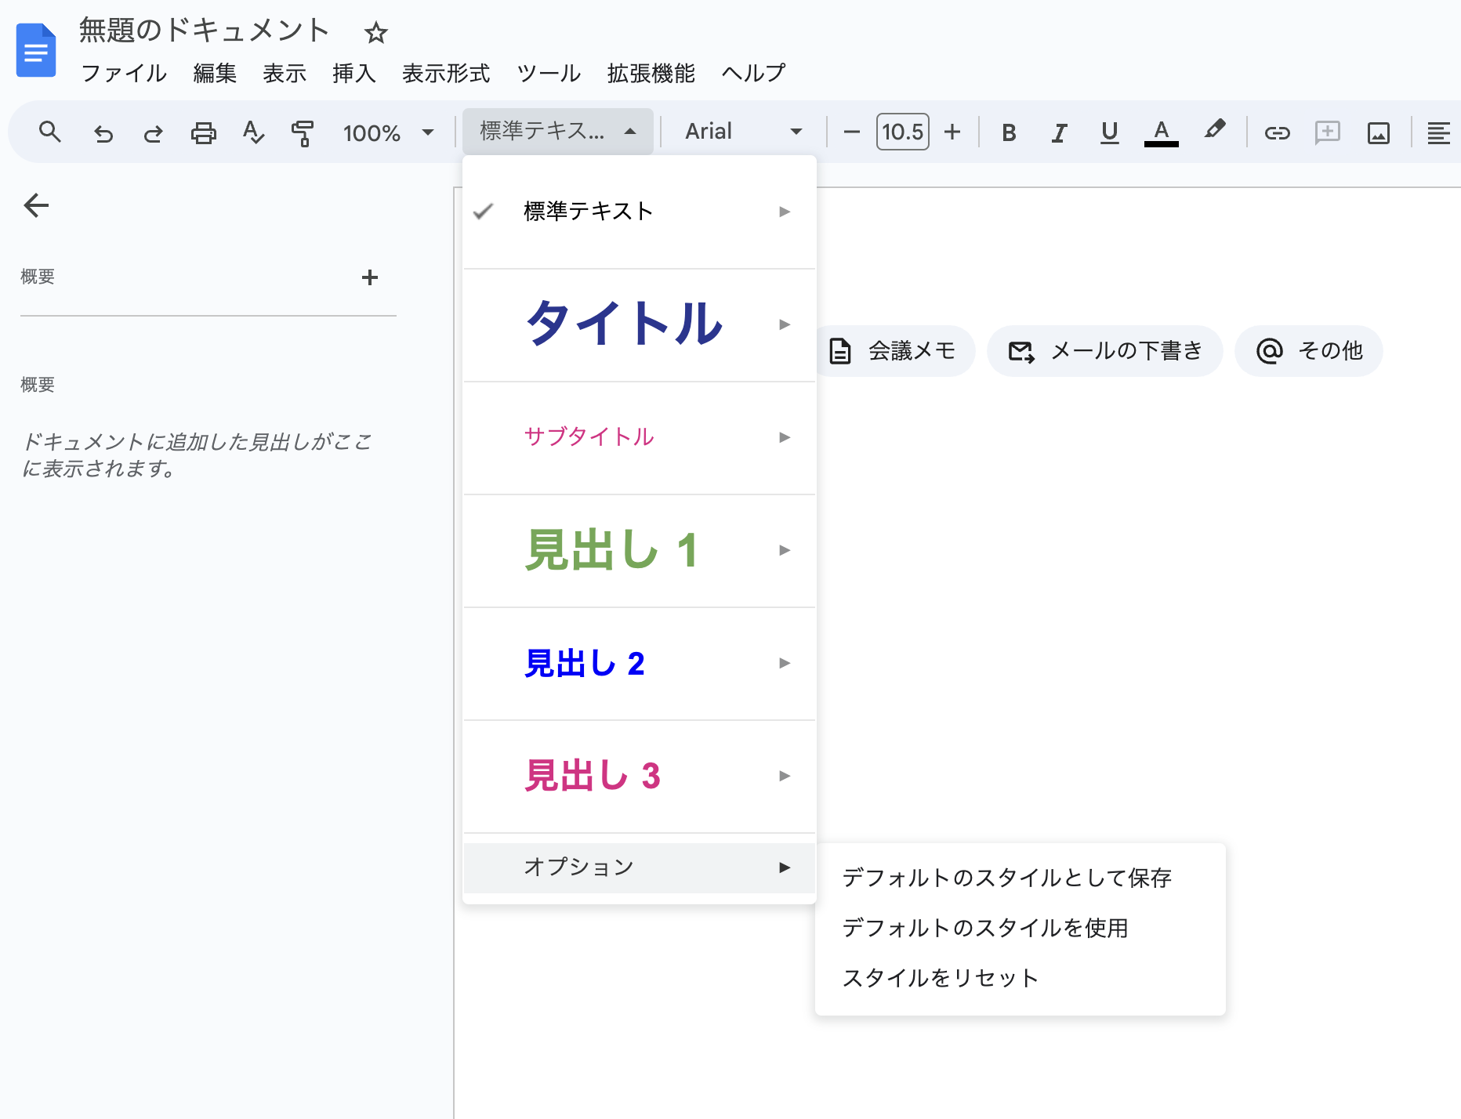Click the undo arrow icon
This screenshot has width=1461, height=1119.
(103, 133)
